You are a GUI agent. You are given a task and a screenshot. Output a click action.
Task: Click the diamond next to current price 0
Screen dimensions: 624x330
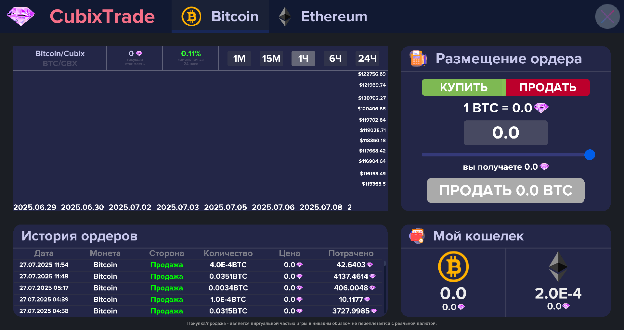(x=139, y=54)
